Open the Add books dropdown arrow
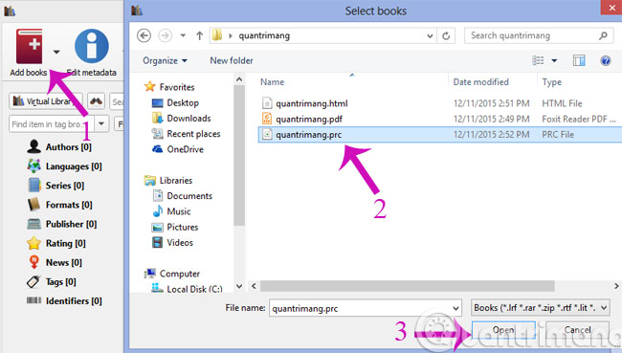 coord(56,52)
